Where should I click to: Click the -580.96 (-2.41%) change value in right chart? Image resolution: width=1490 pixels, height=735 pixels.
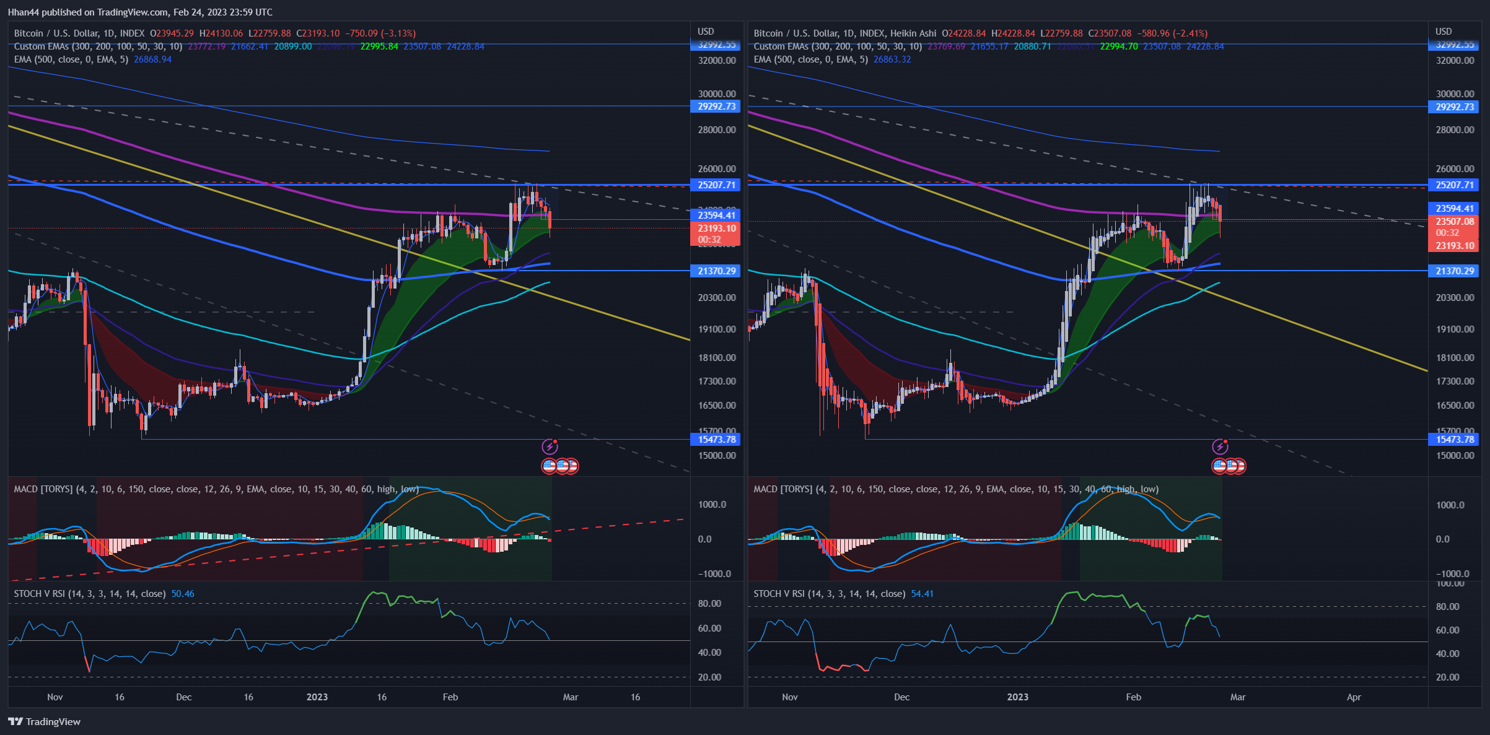(x=1173, y=33)
